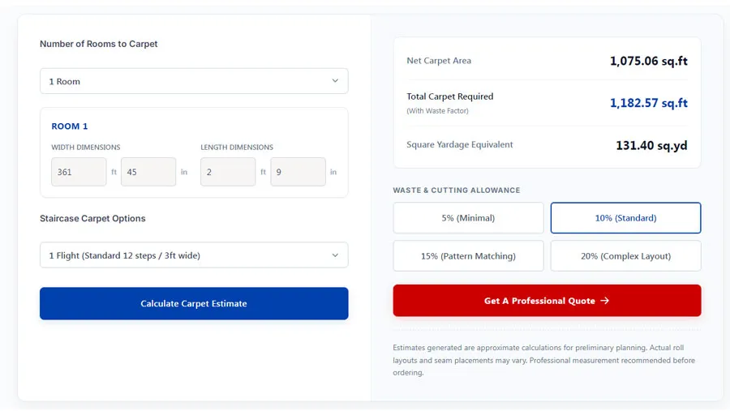
Task: Focus the length inches field showing 9
Action: [x=298, y=172]
